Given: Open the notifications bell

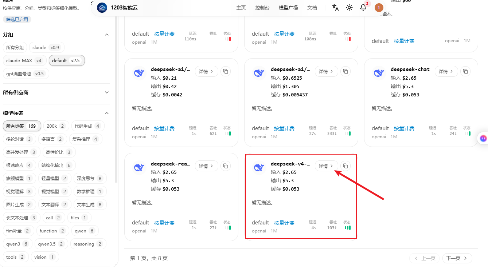Looking at the screenshot, I should coord(363,8).
